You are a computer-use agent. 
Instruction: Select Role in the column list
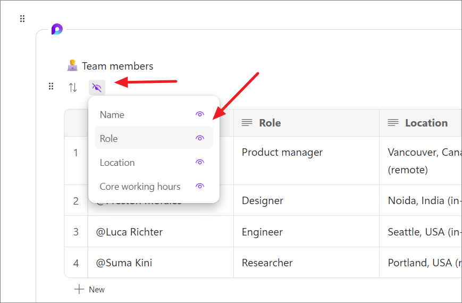pos(109,139)
